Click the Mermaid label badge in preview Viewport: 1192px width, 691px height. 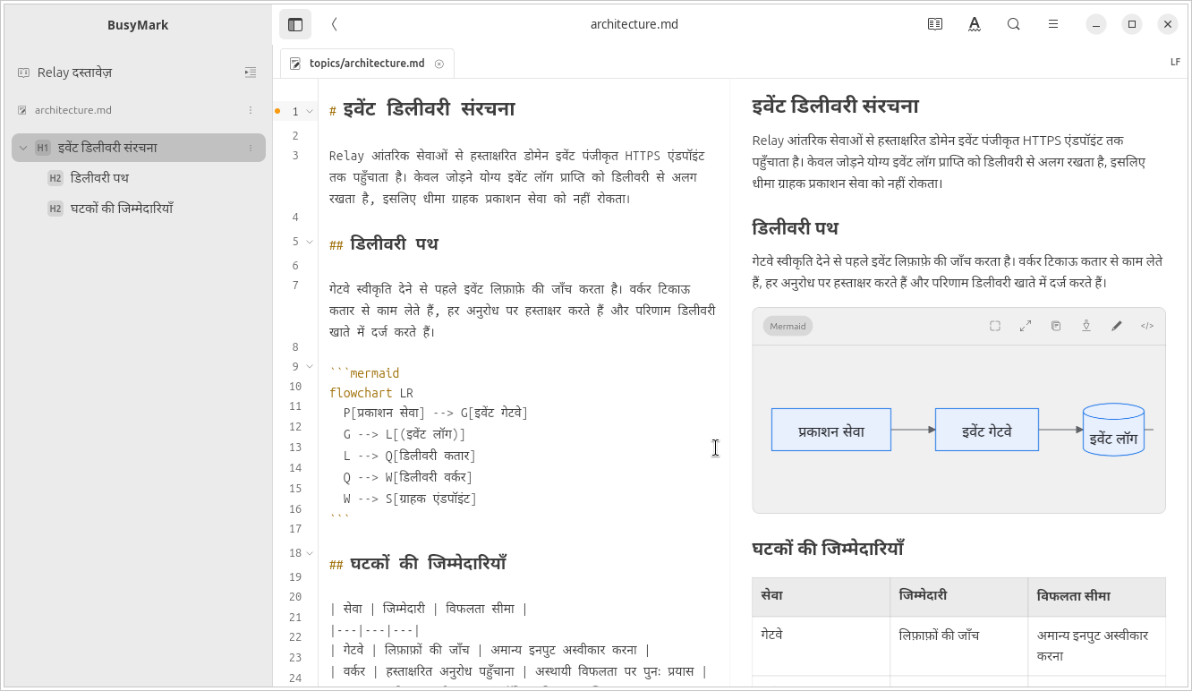click(x=788, y=326)
